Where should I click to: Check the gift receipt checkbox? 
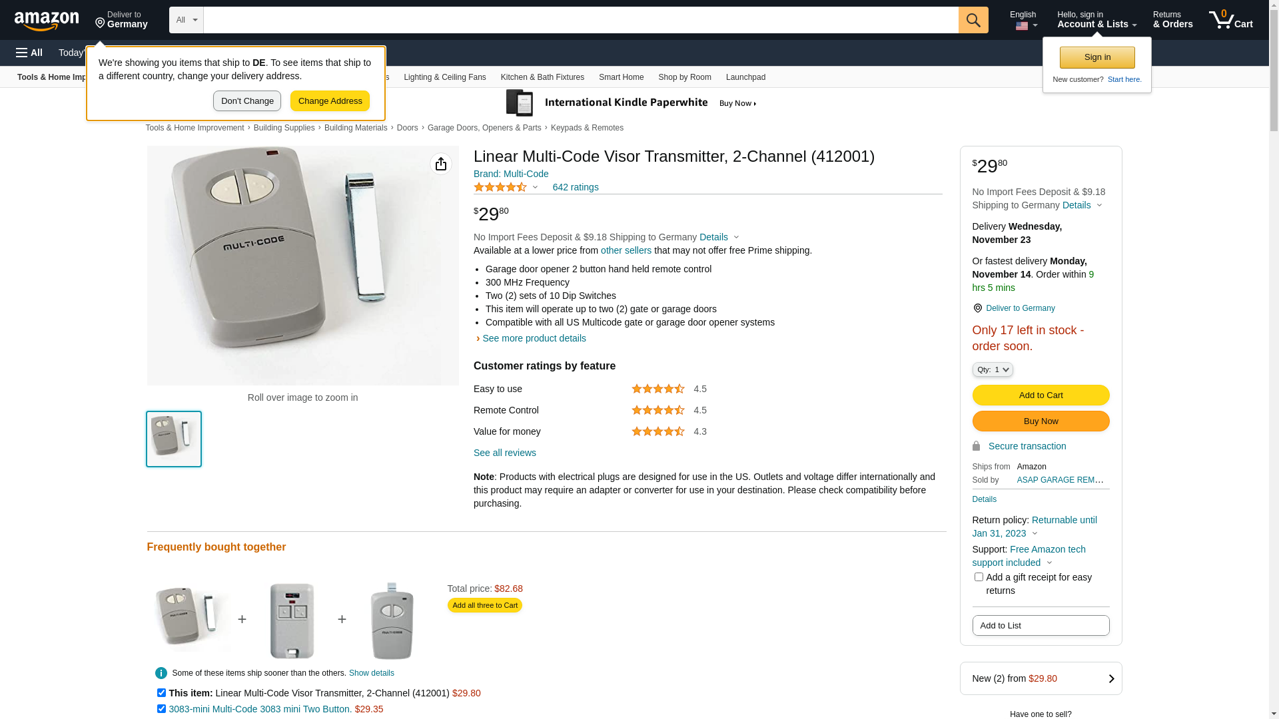coord(979,577)
